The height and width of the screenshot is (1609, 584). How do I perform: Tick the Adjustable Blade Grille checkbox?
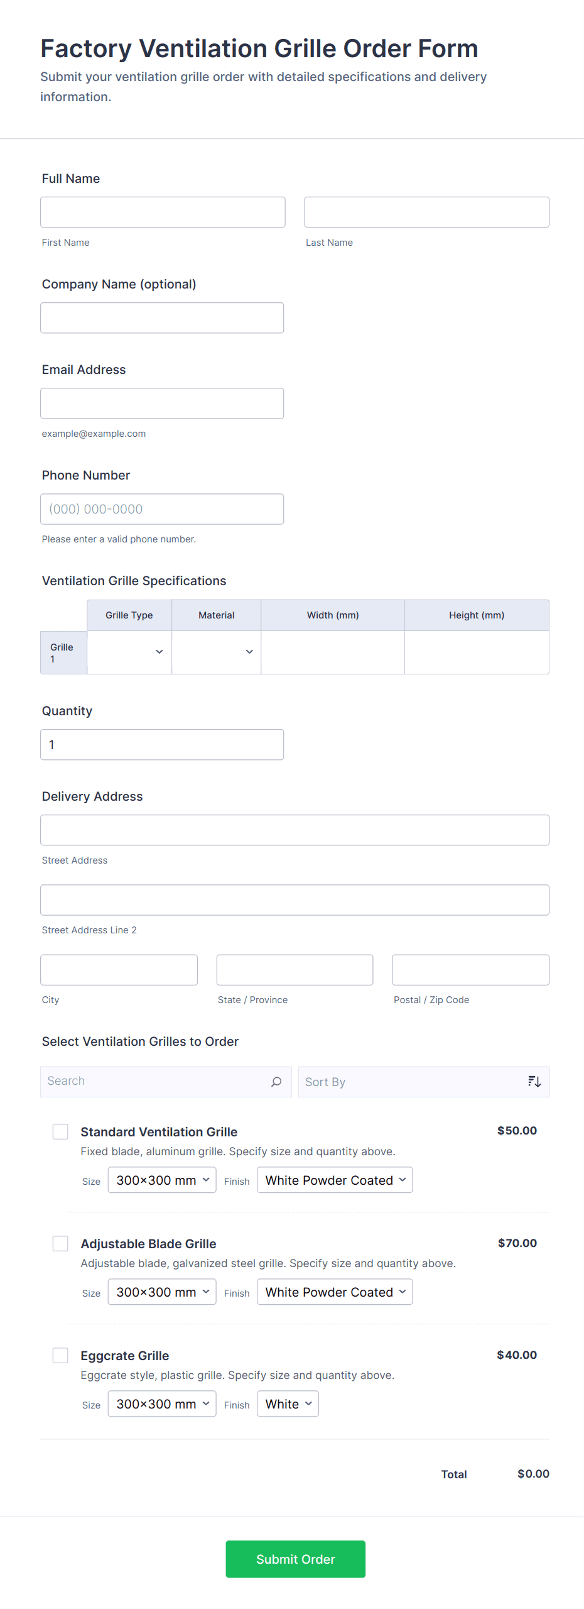pos(60,1244)
